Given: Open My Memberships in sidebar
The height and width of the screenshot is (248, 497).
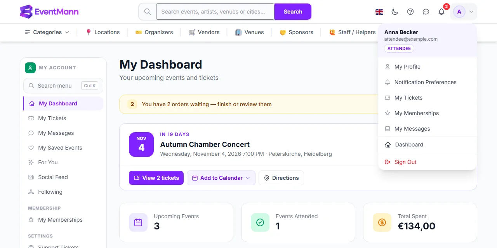Looking at the screenshot, I should pyautogui.click(x=63, y=220).
